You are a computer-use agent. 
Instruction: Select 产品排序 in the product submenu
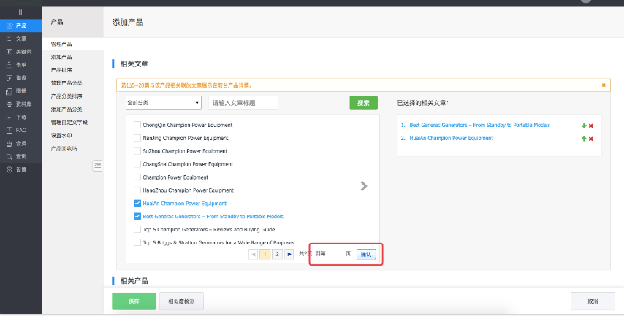pos(61,70)
